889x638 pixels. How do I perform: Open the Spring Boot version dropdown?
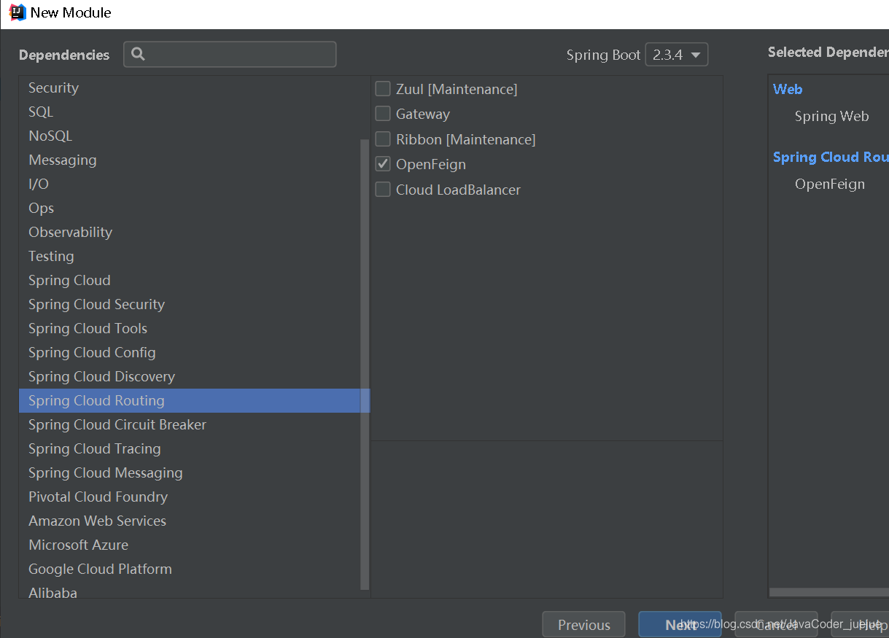tap(677, 55)
